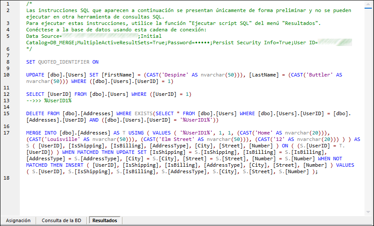374x226 pixels.
Task: Click line number 17 in the gutter
Action: point(7,133)
